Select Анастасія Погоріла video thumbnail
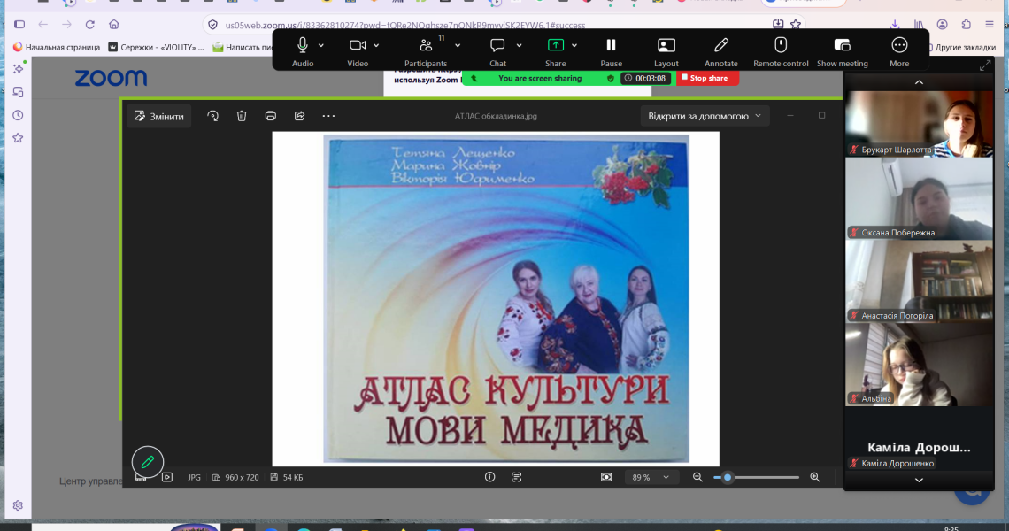This screenshot has width=1009, height=531. [x=919, y=281]
